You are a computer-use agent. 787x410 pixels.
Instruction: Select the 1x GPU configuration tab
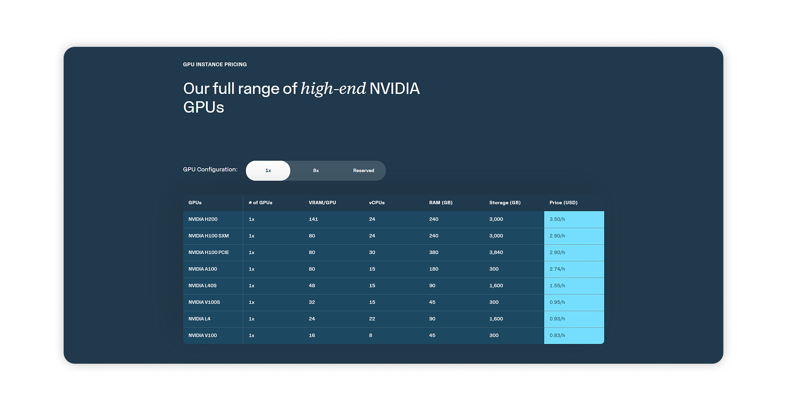tap(268, 170)
